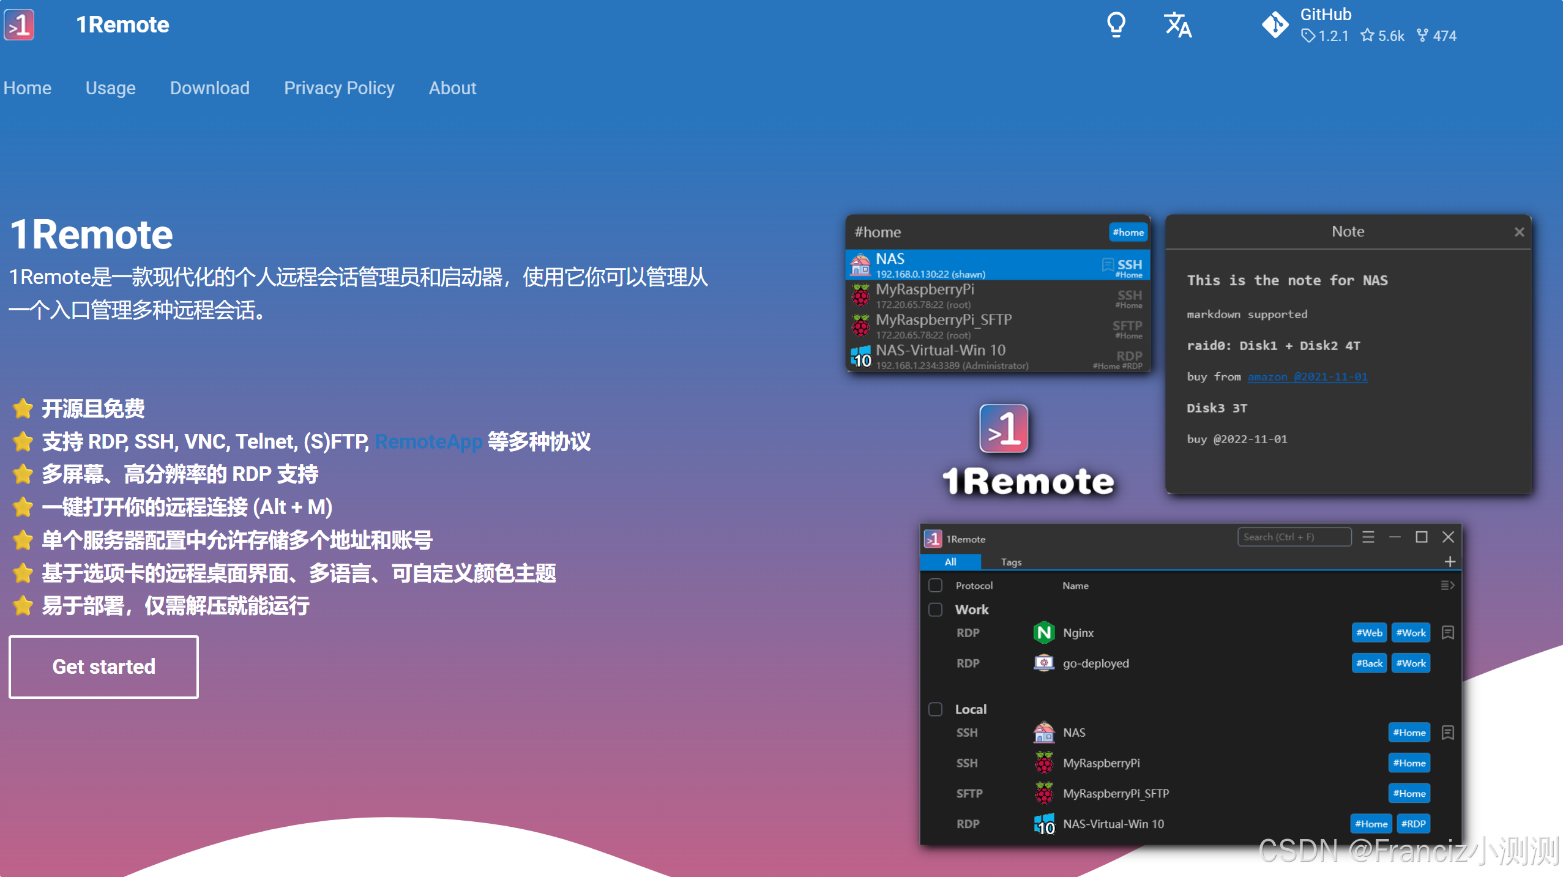Open the amazon @2021-11-01 link
This screenshot has width=1563, height=877.
coord(1308,377)
